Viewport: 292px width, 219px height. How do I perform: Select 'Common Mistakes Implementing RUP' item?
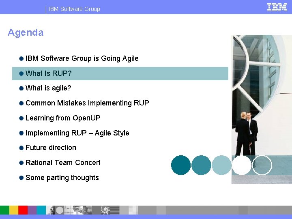pyautogui.click(x=87, y=103)
